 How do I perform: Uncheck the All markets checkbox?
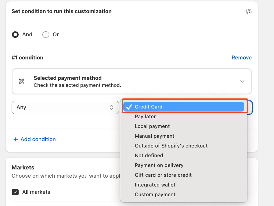pos(15,192)
